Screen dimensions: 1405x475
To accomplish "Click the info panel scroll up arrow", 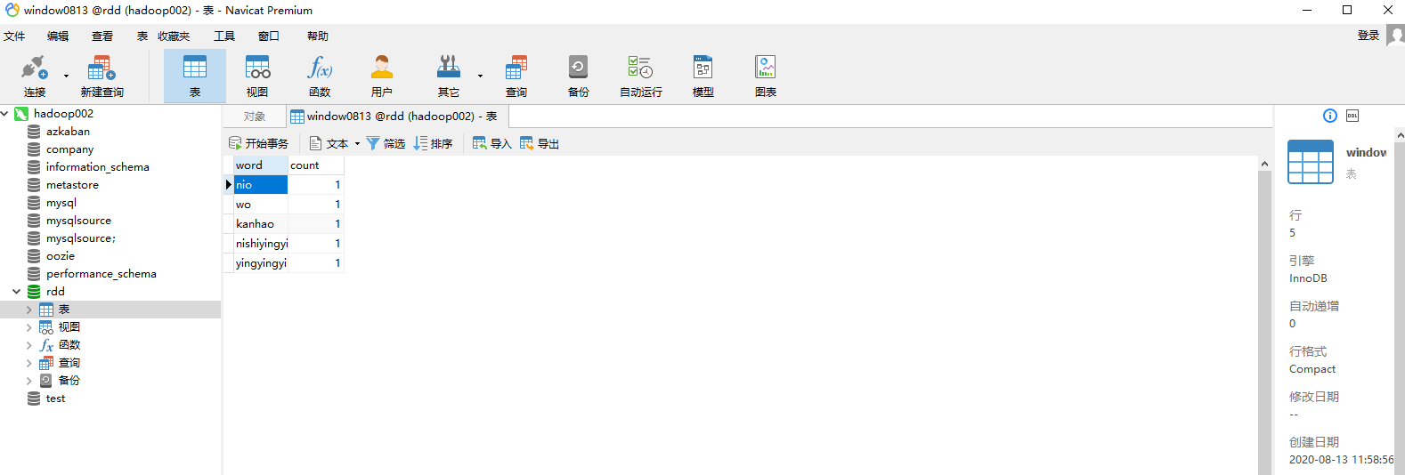I will pos(1400,135).
